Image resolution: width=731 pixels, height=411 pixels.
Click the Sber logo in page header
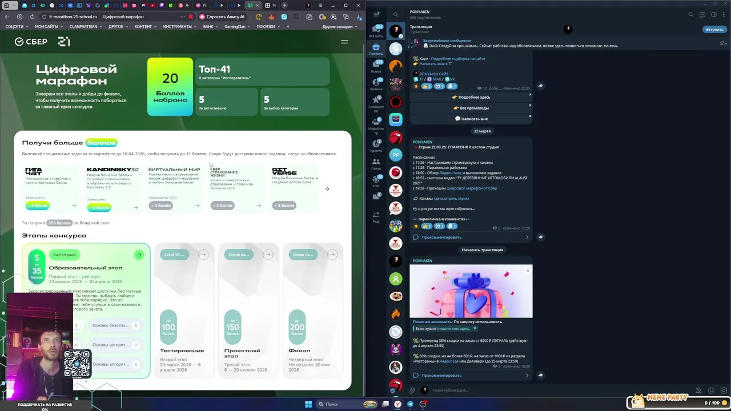pos(31,42)
